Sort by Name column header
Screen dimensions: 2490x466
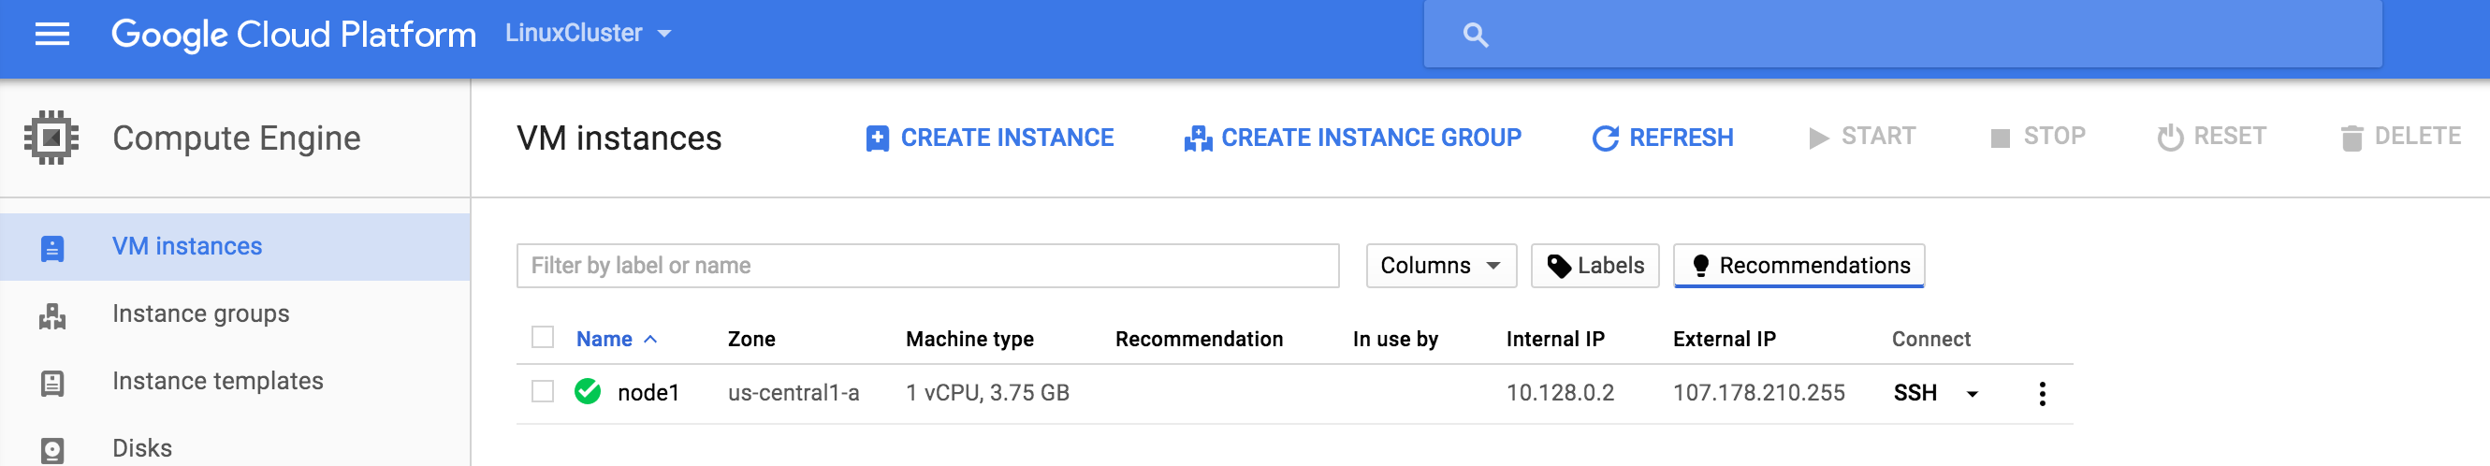pyautogui.click(x=604, y=340)
